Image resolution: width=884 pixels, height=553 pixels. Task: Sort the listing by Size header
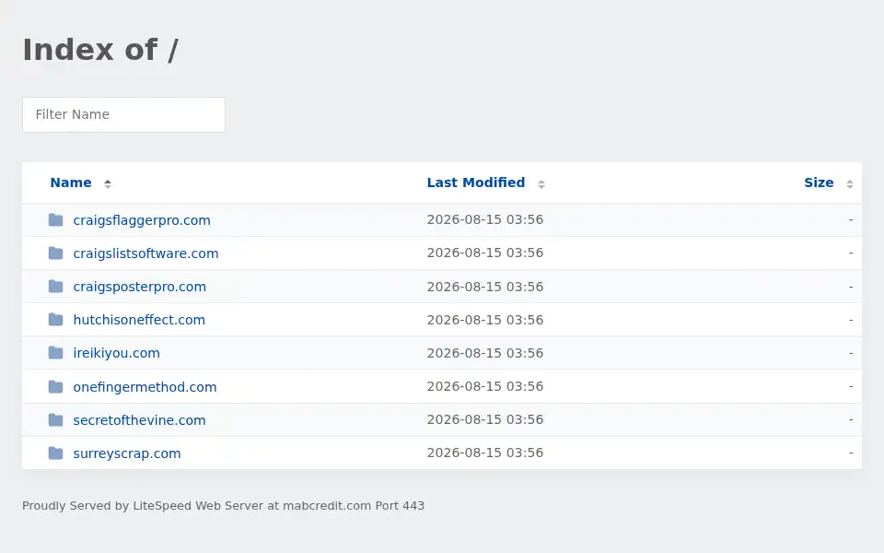[819, 182]
